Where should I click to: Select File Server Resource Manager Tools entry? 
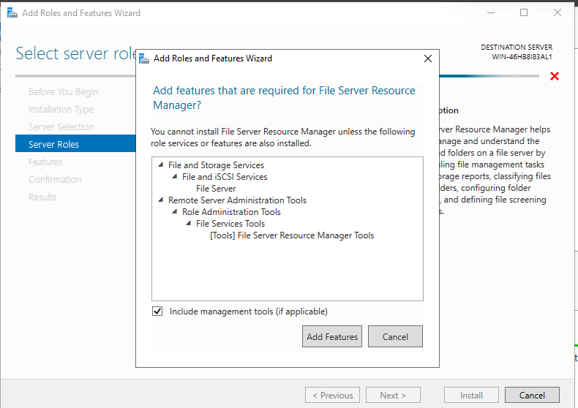click(292, 235)
